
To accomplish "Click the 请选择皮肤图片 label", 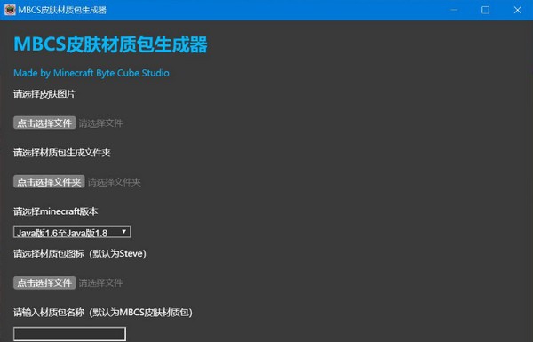I will (44, 94).
